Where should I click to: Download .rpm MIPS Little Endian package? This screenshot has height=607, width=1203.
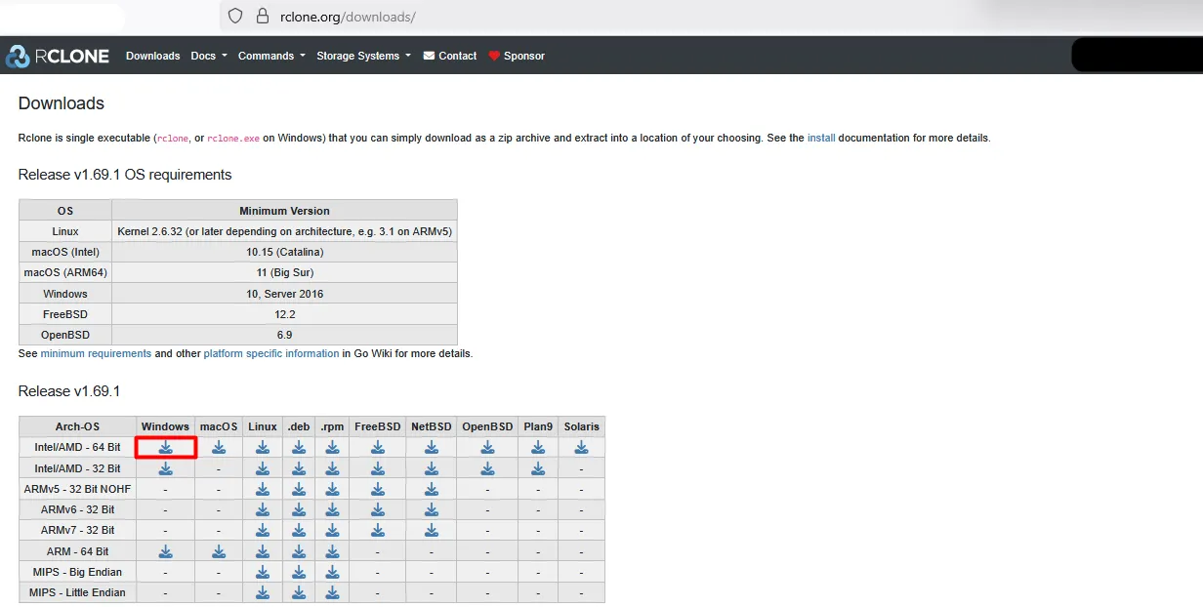[332, 592]
